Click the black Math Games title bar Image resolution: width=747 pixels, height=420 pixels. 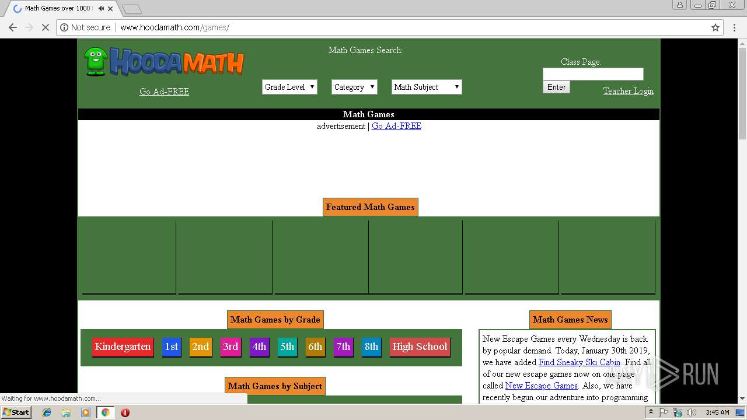tap(369, 114)
